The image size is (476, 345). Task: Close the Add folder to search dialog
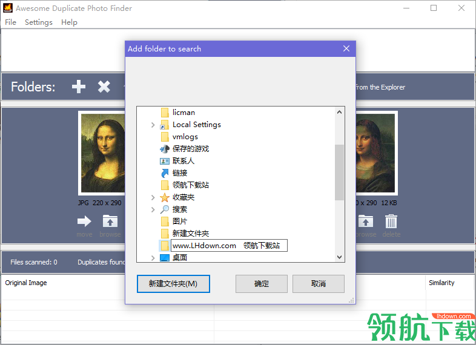pyautogui.click(x=346, y=48)
